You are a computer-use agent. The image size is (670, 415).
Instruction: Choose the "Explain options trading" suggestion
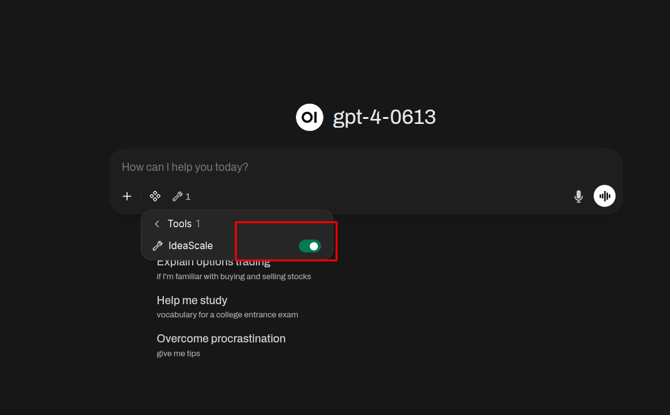(x=213, y=263)
